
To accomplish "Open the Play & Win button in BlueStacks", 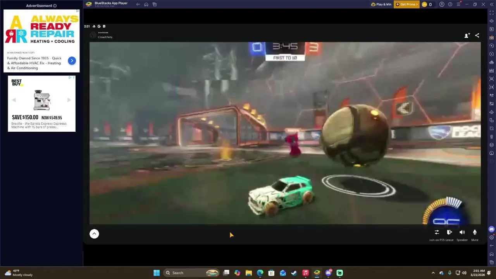I will coord(381,4).
